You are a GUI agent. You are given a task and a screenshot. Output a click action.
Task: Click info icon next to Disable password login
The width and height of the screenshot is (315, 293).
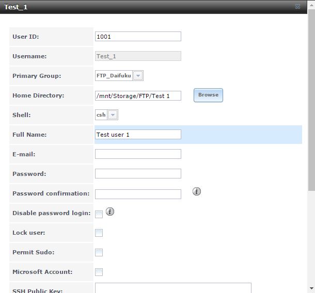(x=110, y=211)
